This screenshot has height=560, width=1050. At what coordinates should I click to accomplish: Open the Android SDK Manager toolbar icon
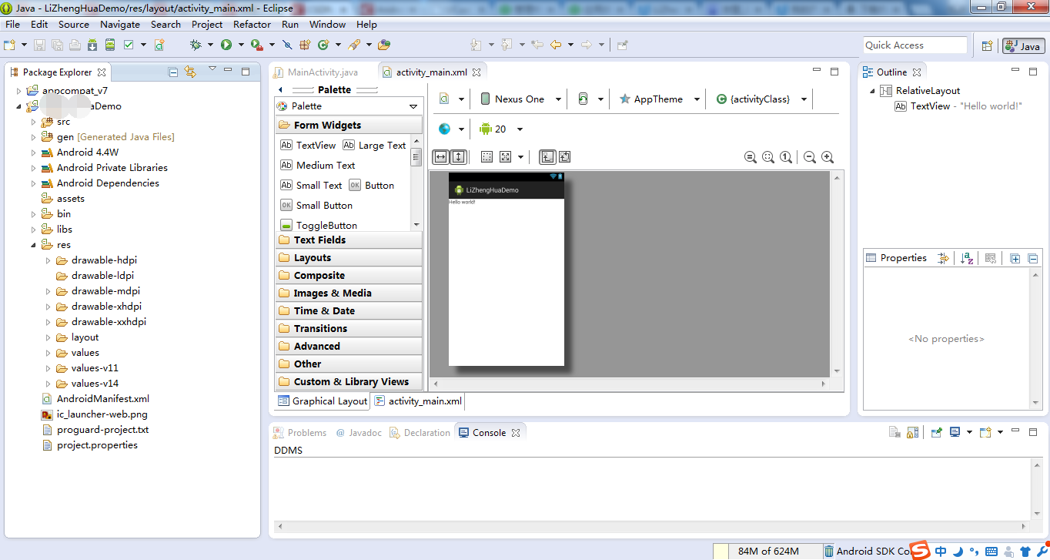coord(92,45)
